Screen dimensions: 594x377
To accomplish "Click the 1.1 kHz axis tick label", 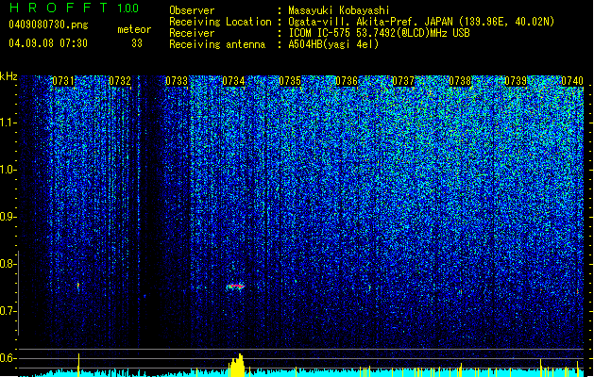I will point(8,123).
